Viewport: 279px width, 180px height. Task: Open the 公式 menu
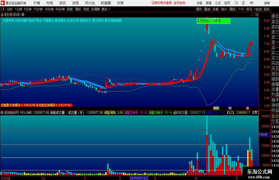tap(218, 3)
